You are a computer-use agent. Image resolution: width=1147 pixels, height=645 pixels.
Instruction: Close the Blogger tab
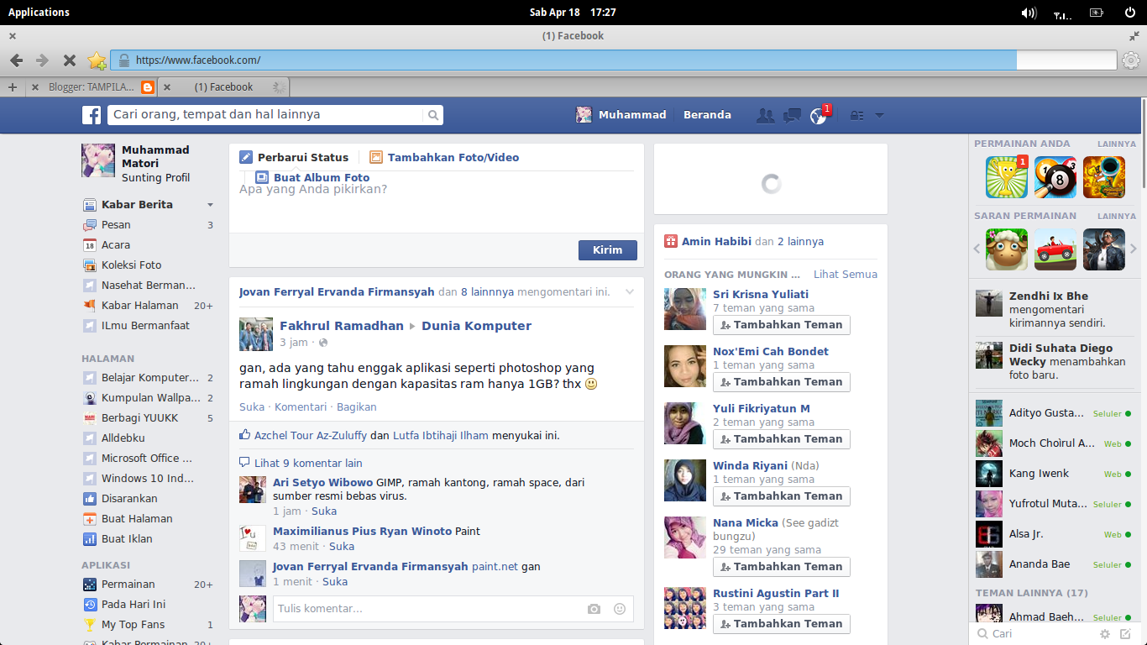34,87
